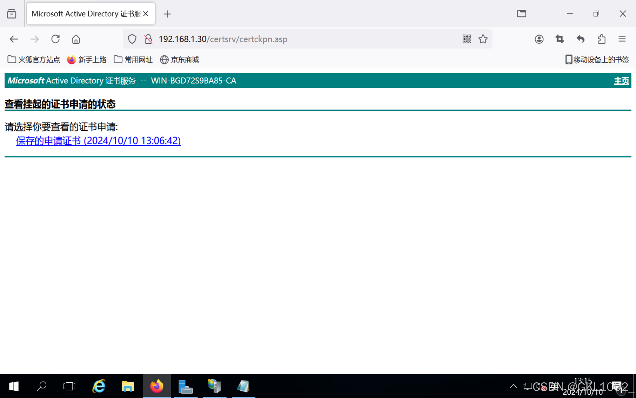This screenshot has height=398, width=636.
Task: Open Server Manager from the taskbar
Action: tap(185, 386)
